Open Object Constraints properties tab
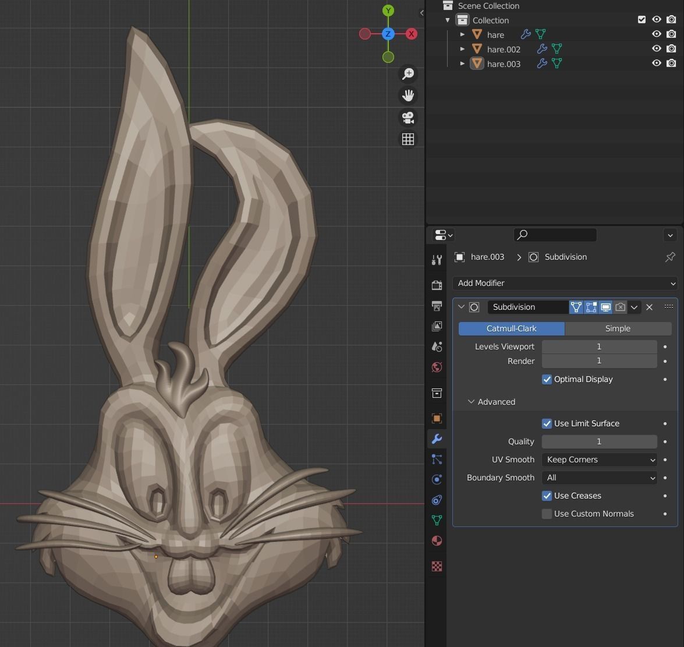 437,500
